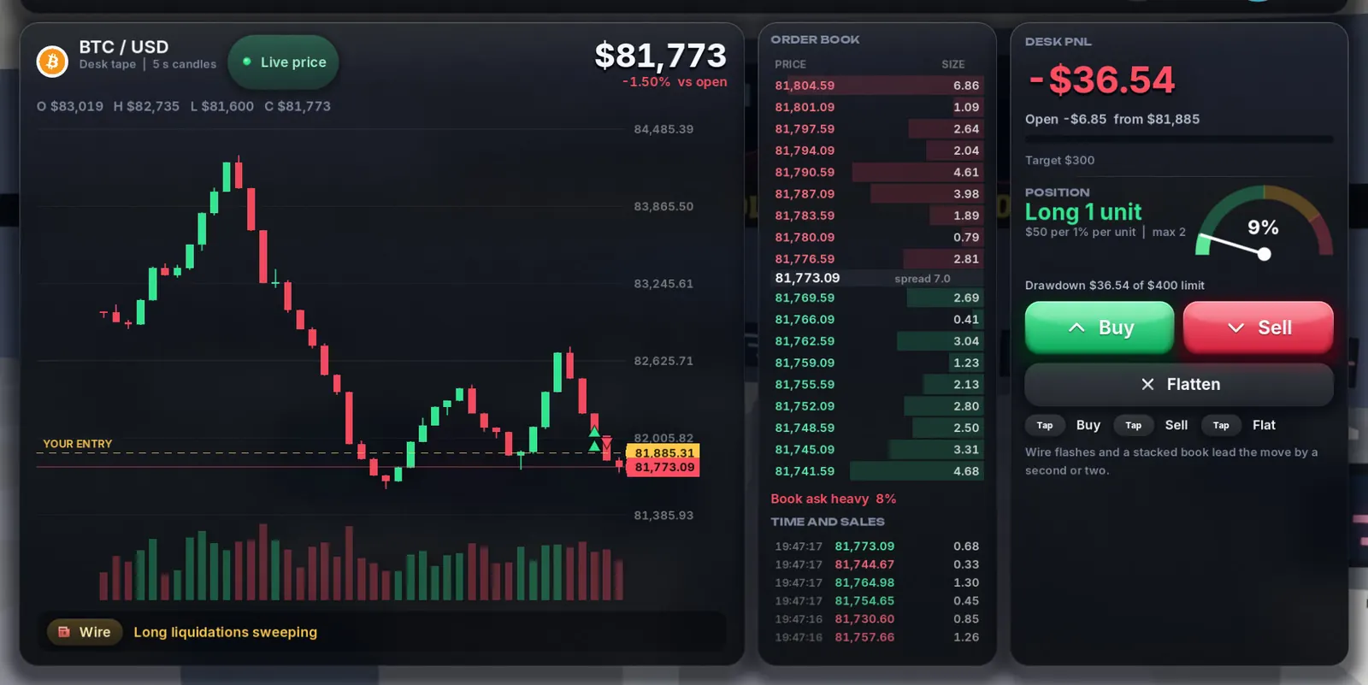Click the green Live price indicator pill

(284, 62)
